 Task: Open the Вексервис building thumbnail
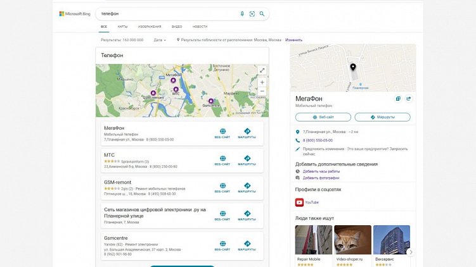(392, 240)
